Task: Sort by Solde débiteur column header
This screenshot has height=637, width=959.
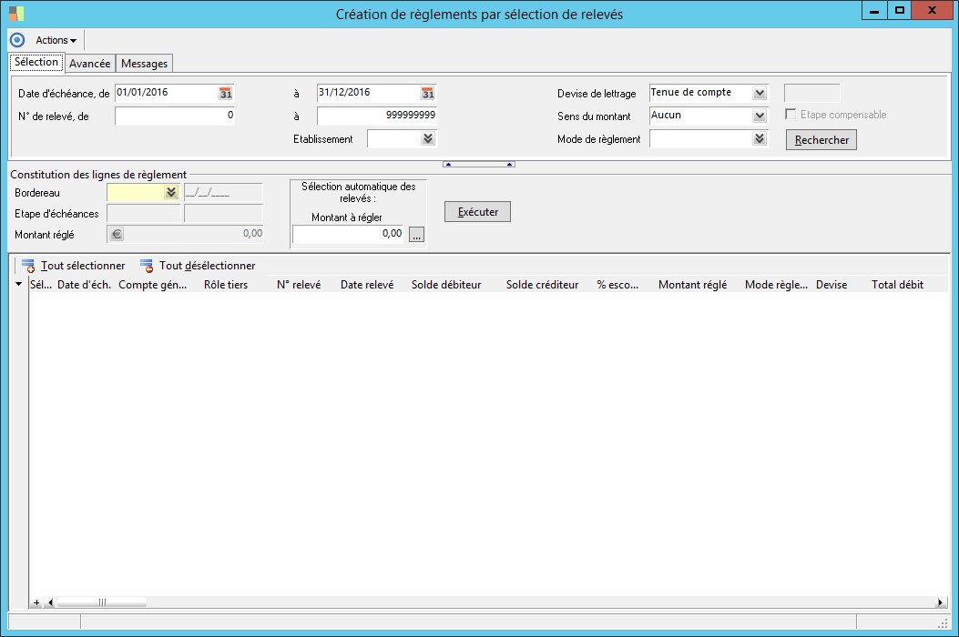Action: point(446,285)
